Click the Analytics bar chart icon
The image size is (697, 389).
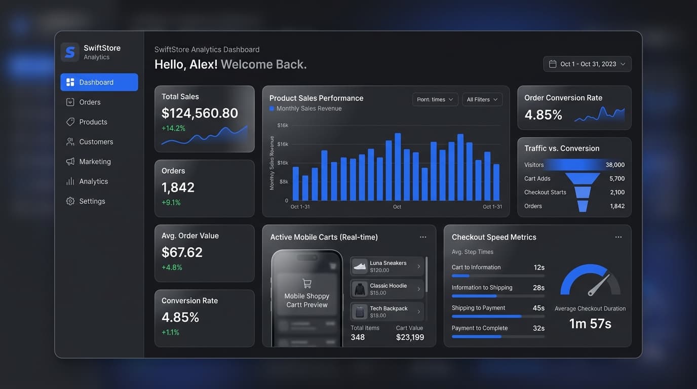pyautogui.click(x=70, y=181)
